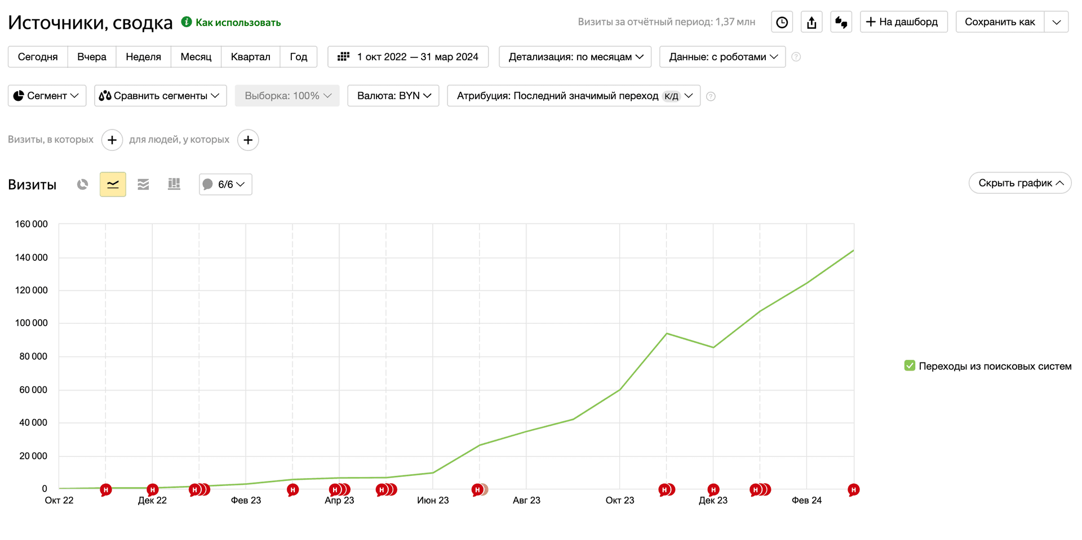Select the line chart view icon
The height and width of the screenshot is (540, 1082).
coord(113,184)
